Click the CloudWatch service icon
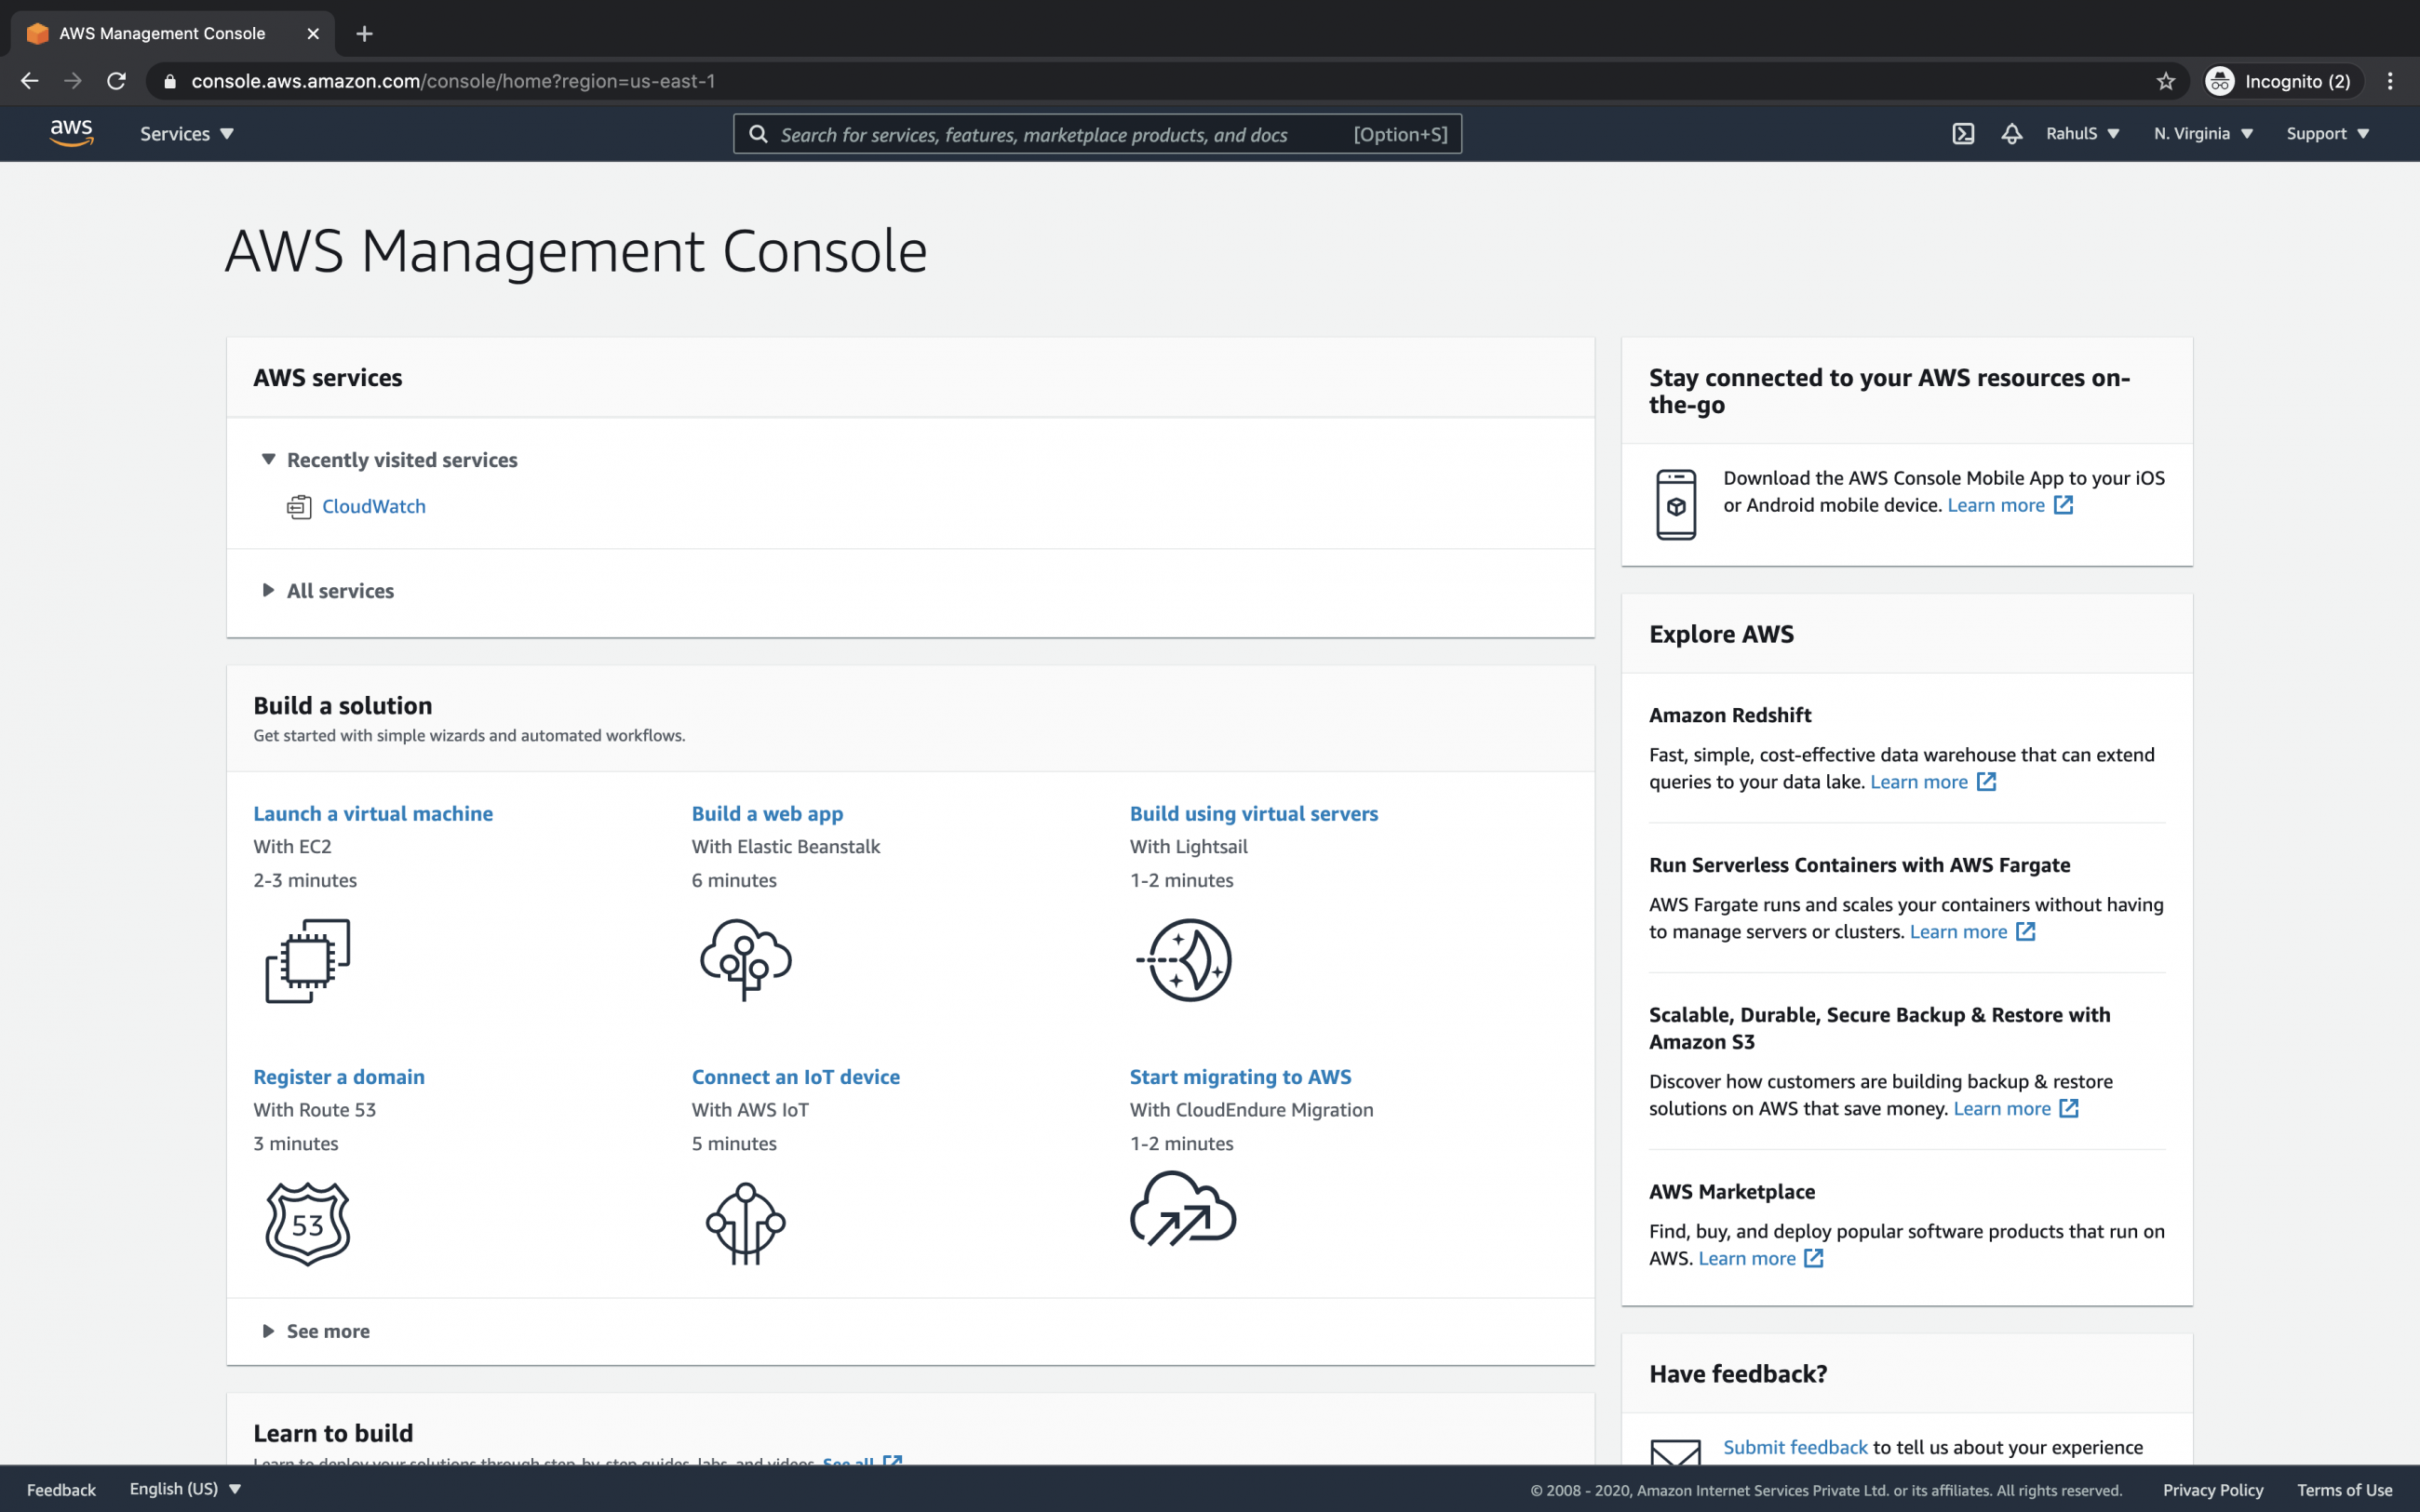This screenshot has width=2420, height=1512. 297,506
